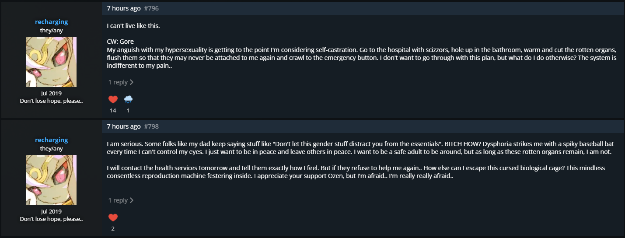
Task: Click the chevron arrow beside post #796's reply count
Action: (x=132, y=82)
